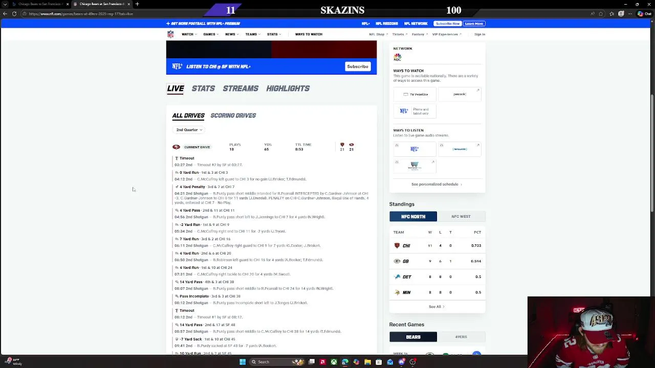Open File Explorer from taskbar
This screenshot has width=655, height=368.
tap(367, 362)
